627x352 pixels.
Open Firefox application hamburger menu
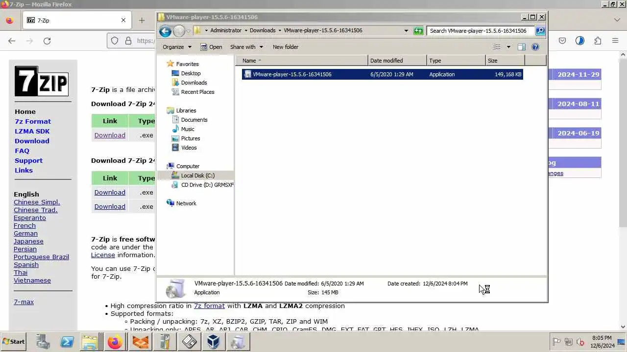pos(615,41)
